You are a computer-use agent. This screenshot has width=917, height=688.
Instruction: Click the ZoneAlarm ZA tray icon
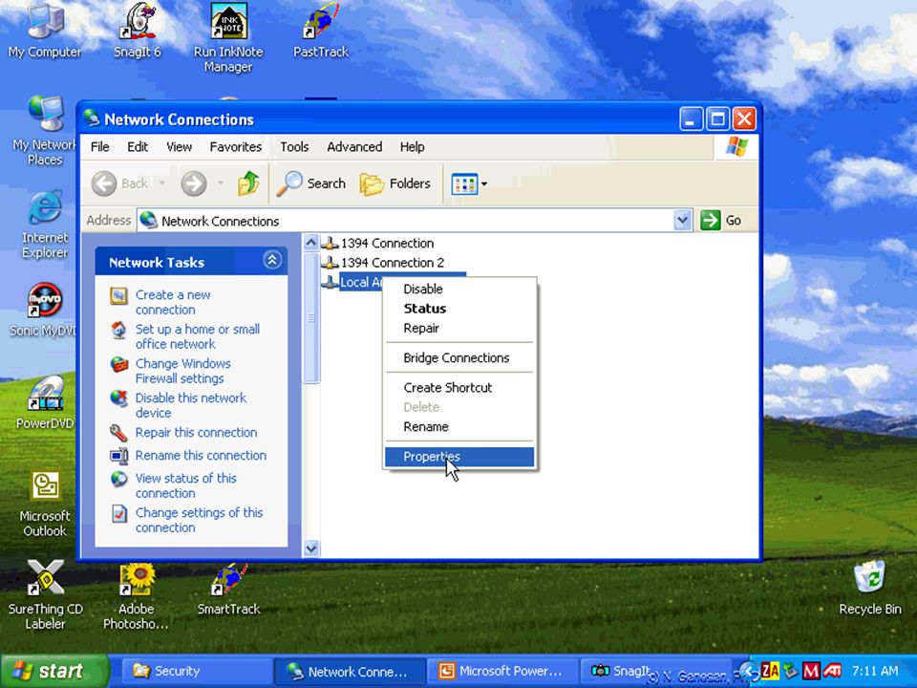770,671
